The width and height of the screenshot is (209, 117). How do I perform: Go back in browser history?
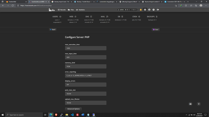[3, 6]
